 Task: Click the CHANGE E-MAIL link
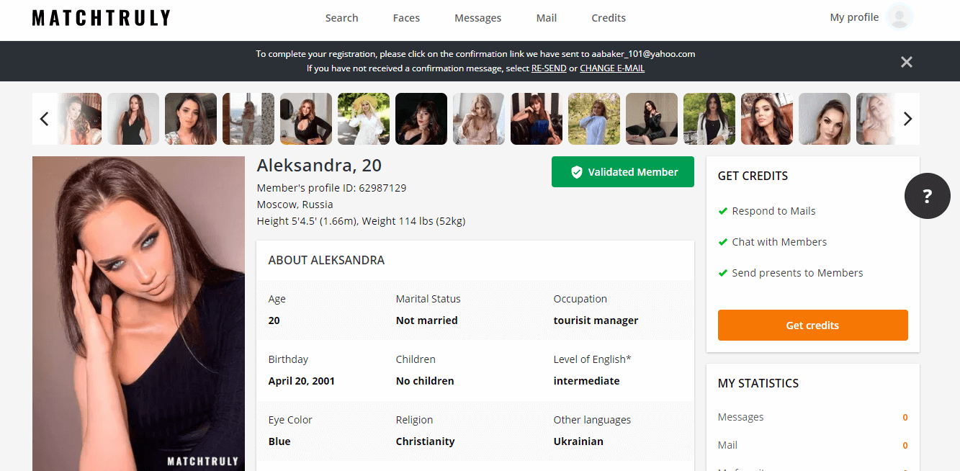tap(612, 68)
